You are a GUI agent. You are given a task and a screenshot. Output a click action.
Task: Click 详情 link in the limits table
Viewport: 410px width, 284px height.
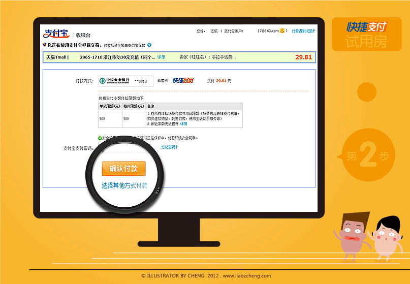pos(183,123)
